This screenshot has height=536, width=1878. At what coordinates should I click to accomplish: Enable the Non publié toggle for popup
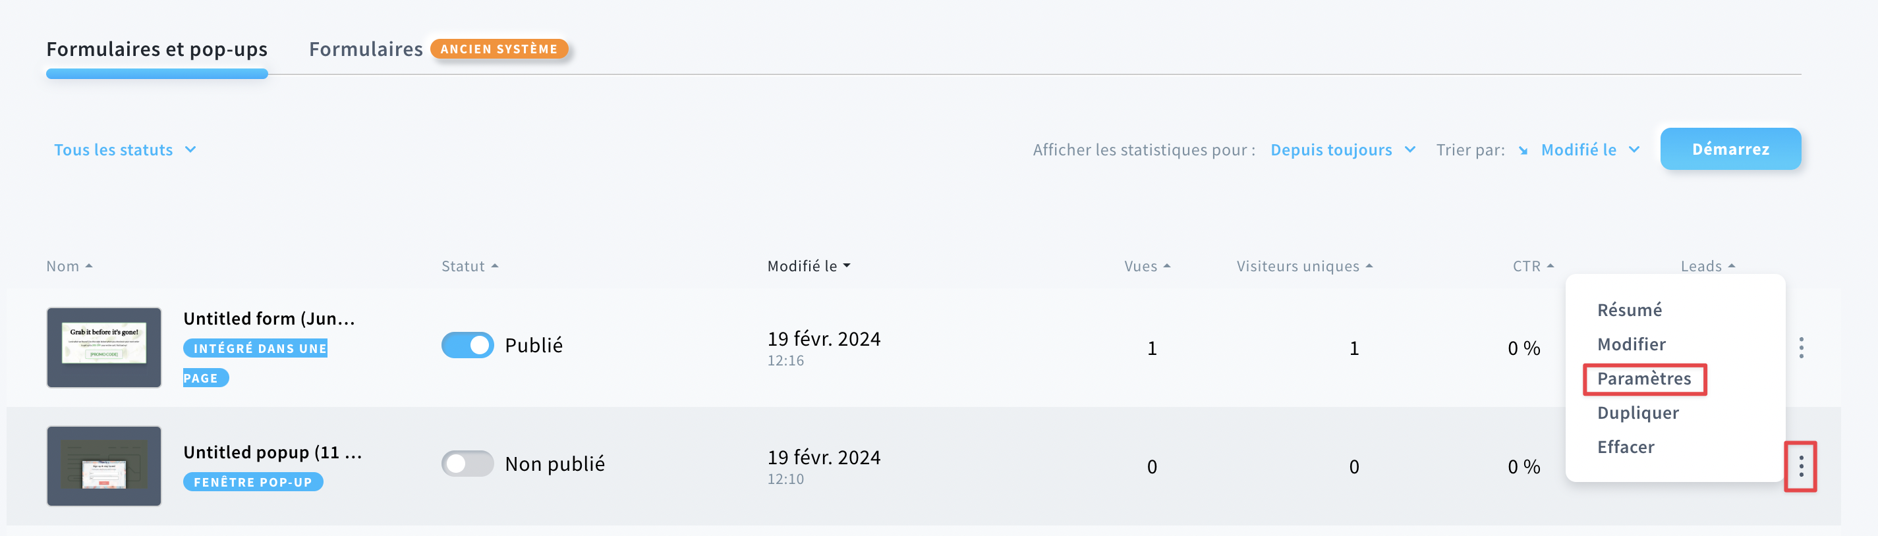pos(467,463)
